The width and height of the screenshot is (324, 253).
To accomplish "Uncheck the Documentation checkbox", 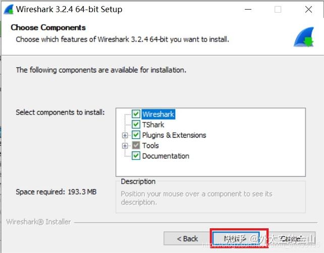I will click(136, 156).
